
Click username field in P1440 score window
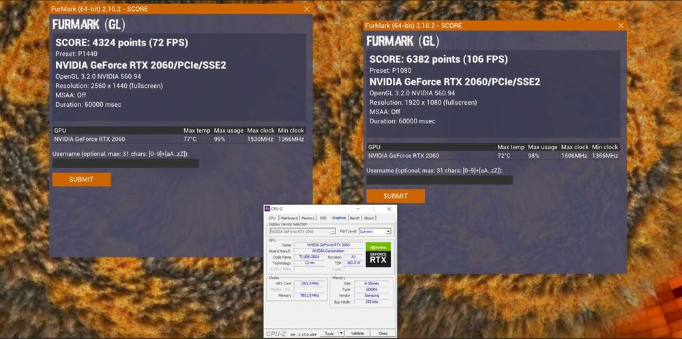pos(125,163)
